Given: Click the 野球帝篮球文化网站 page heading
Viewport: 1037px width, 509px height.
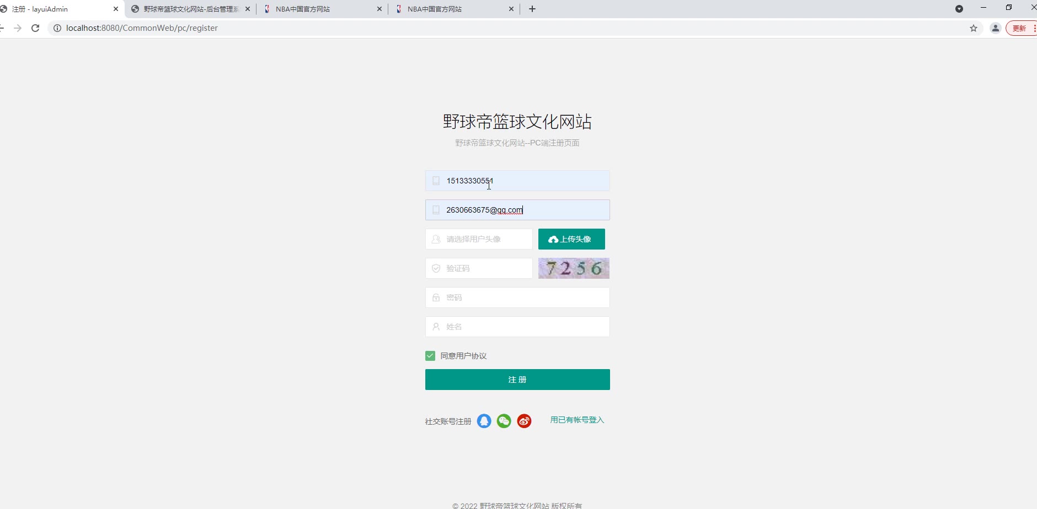Looking at the screenshot, I should coord(517,122).
